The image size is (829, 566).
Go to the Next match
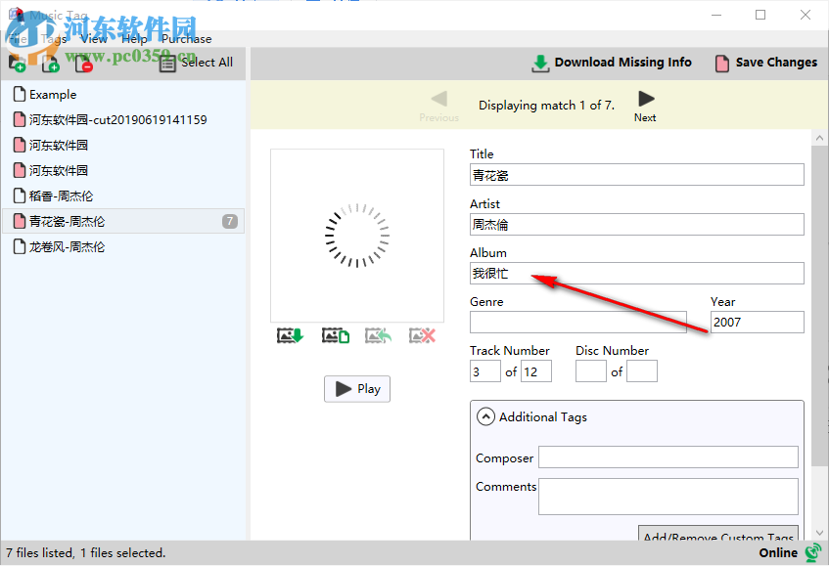[645, 107]
